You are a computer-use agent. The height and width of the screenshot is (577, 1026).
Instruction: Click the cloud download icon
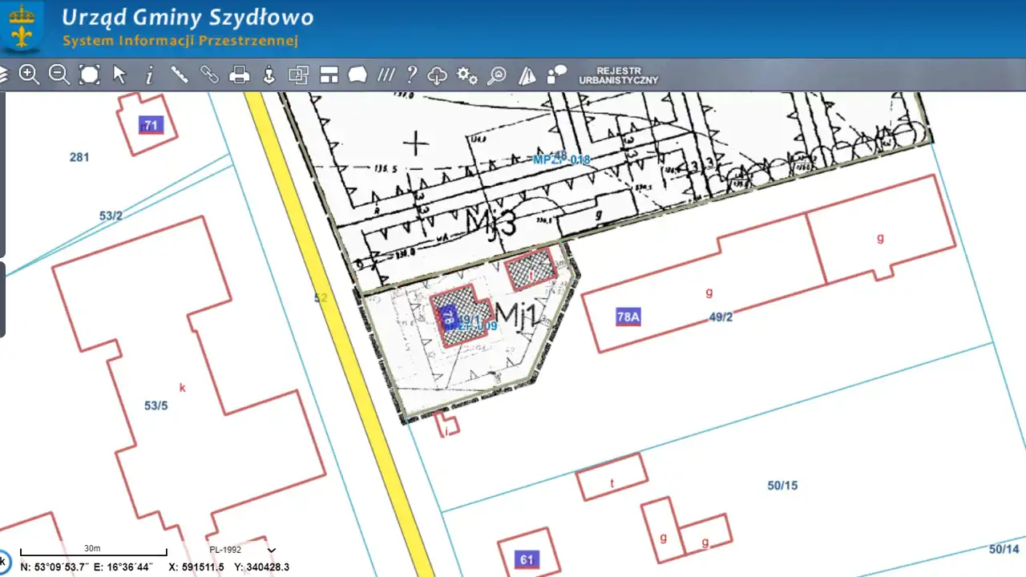(x=437, y=75)
